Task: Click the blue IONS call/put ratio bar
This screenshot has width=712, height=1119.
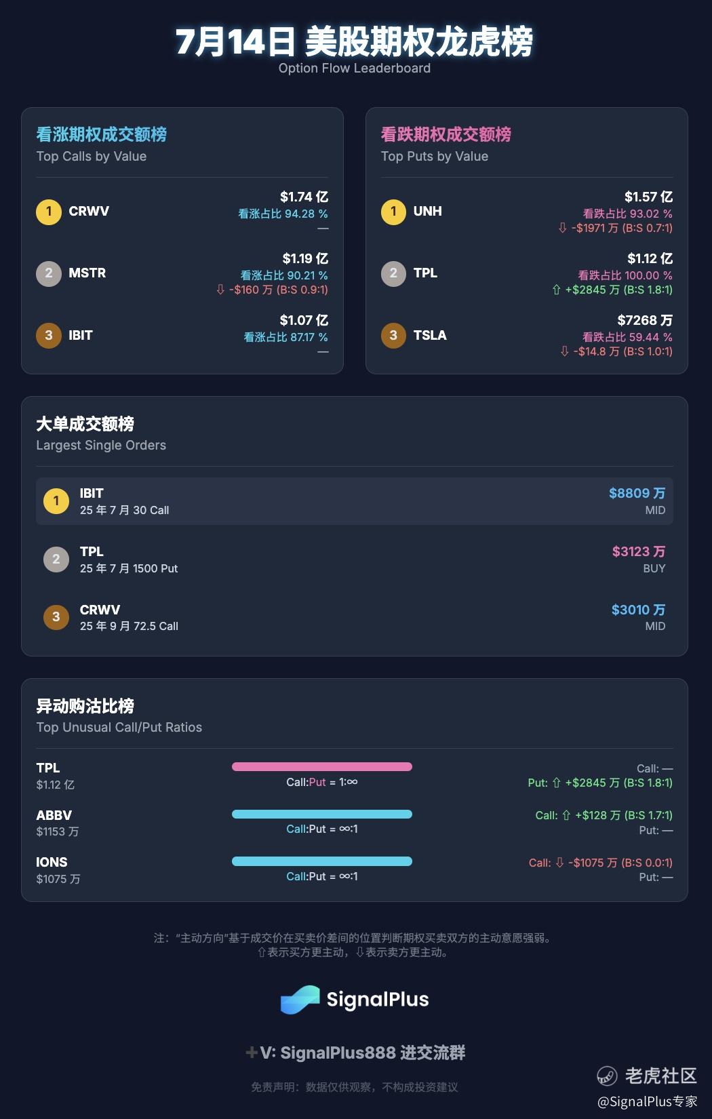Action: [322, 861]
